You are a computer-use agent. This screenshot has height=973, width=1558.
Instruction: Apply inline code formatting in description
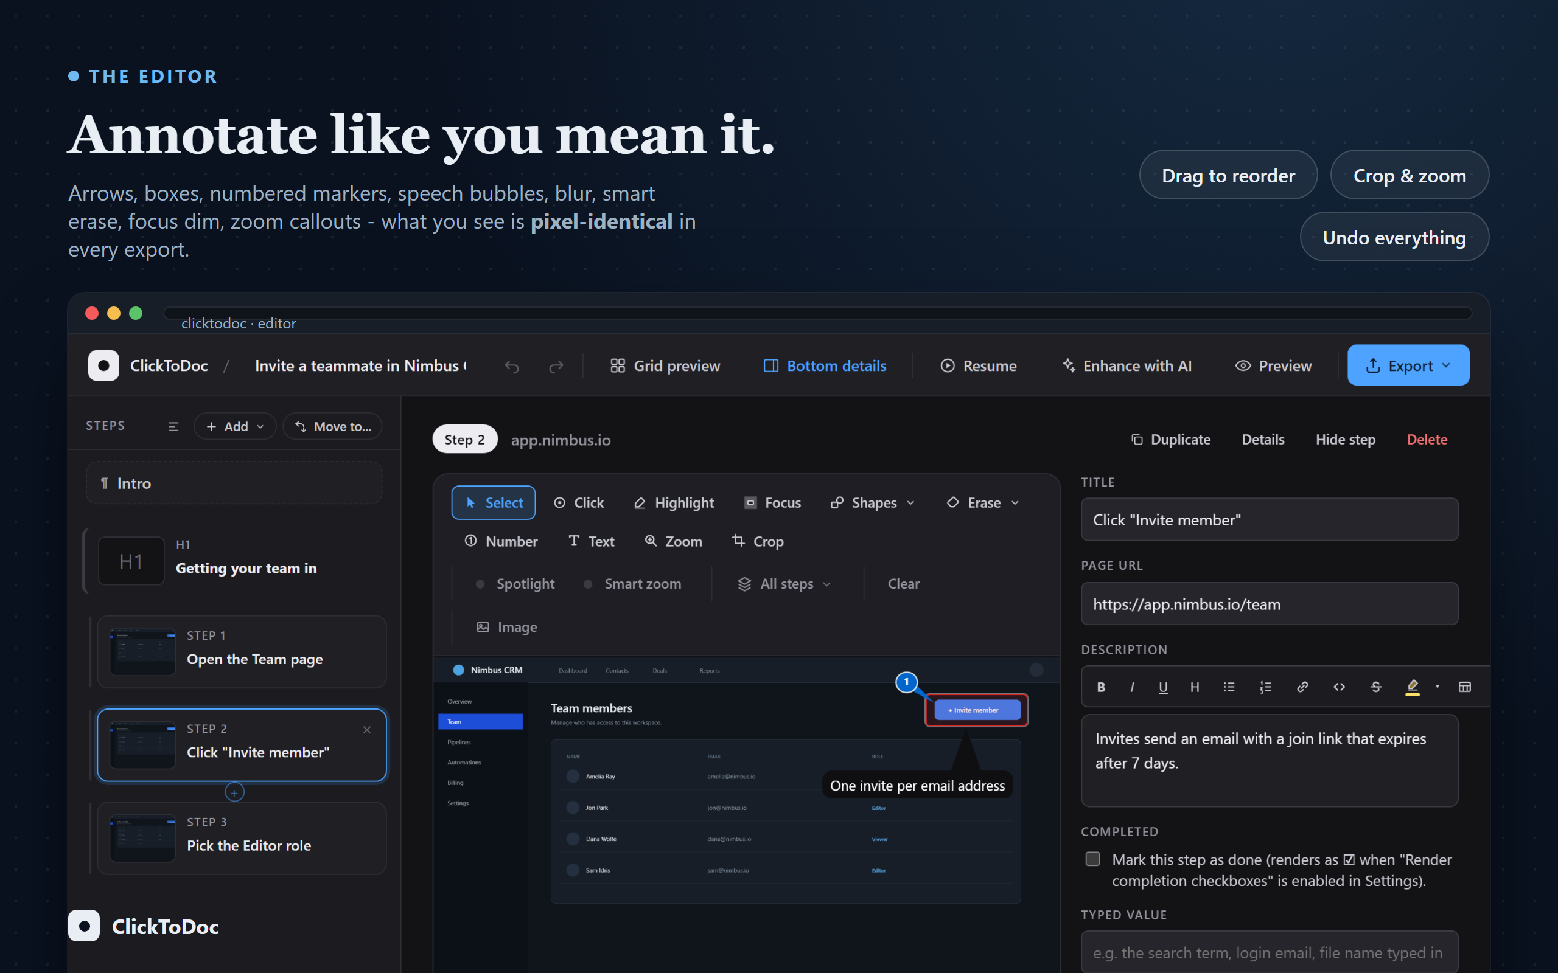1338,687
